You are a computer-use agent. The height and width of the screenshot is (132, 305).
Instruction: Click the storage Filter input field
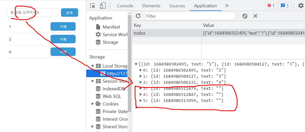(190, 16)
